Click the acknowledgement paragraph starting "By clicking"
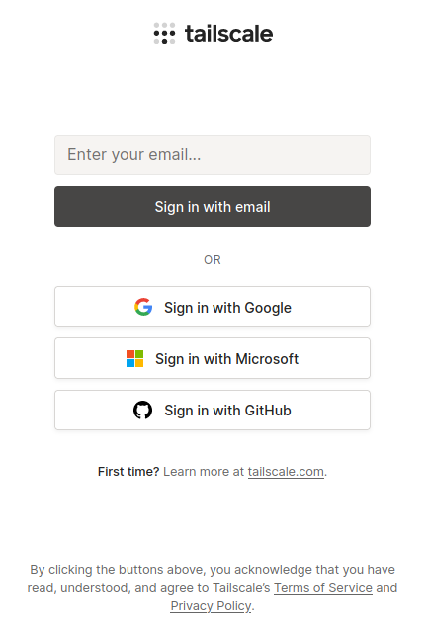 tap(213, 588)
